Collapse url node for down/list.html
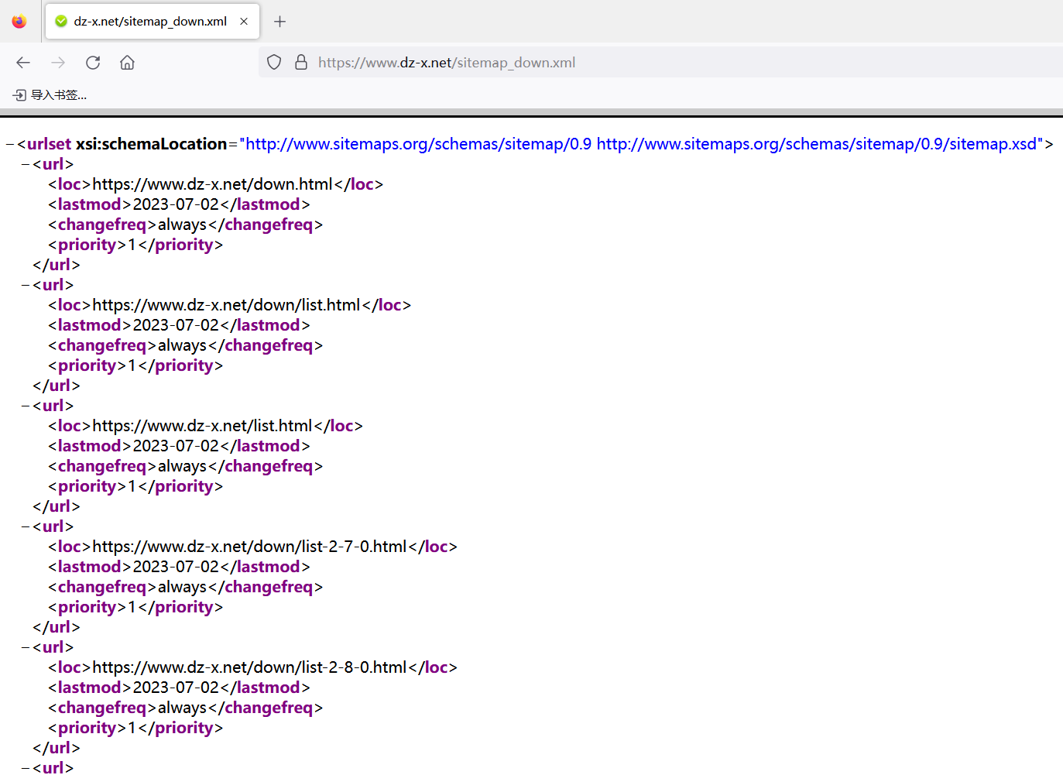 pyautogui.click(x=26, y=285)
